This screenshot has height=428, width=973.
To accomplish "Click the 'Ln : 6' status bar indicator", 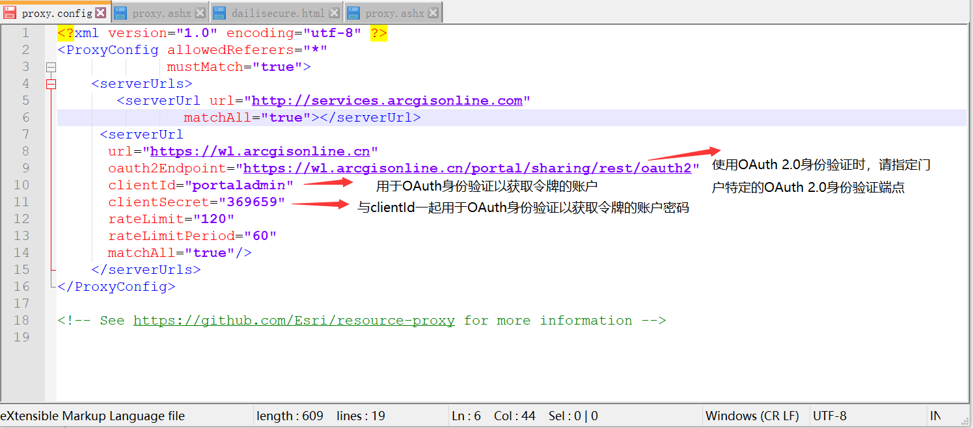I will (466, 416).
